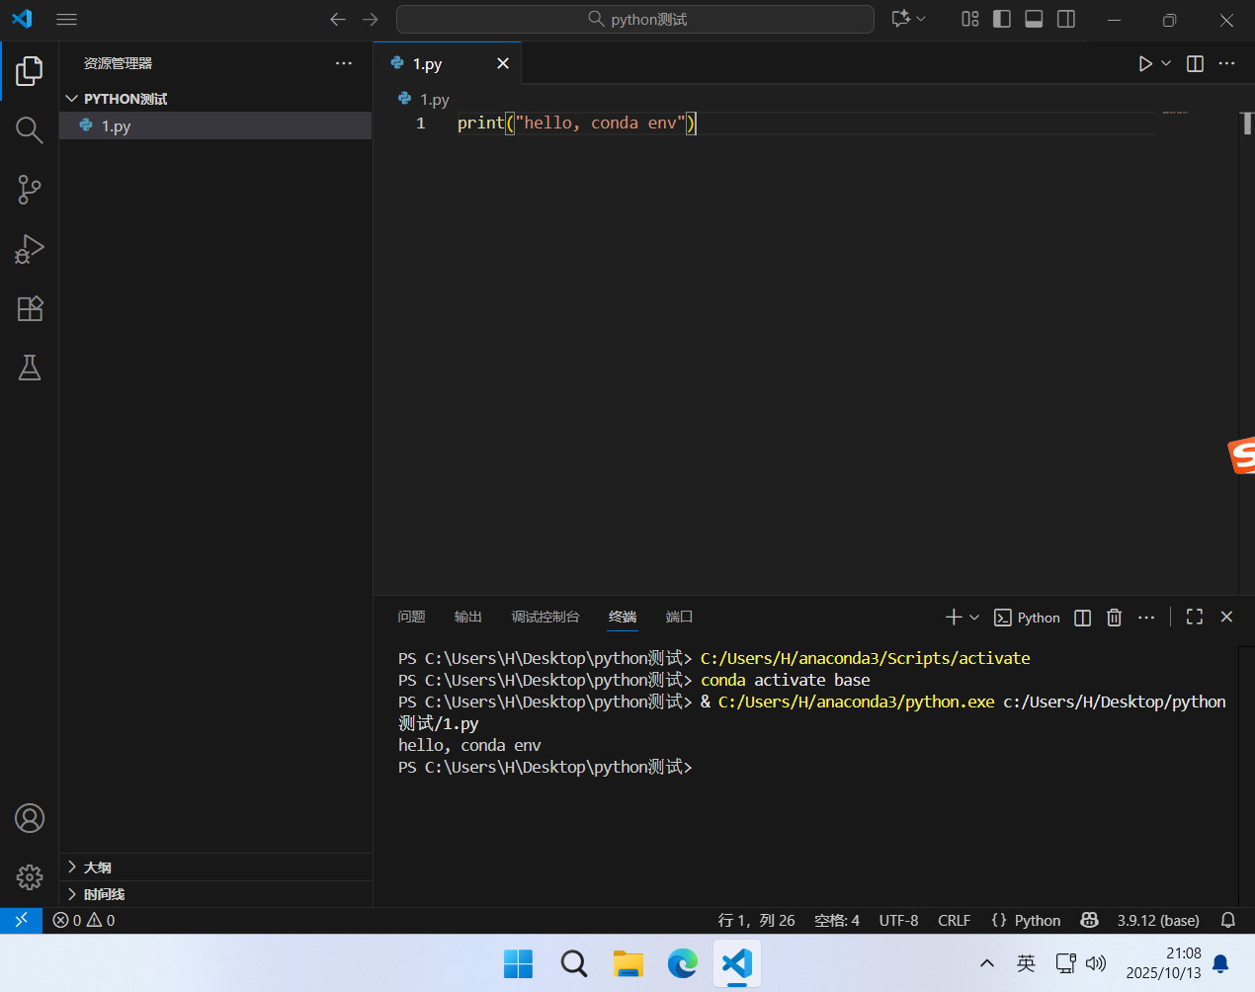Open the Accounts menu icon

(x=30, y=818)
